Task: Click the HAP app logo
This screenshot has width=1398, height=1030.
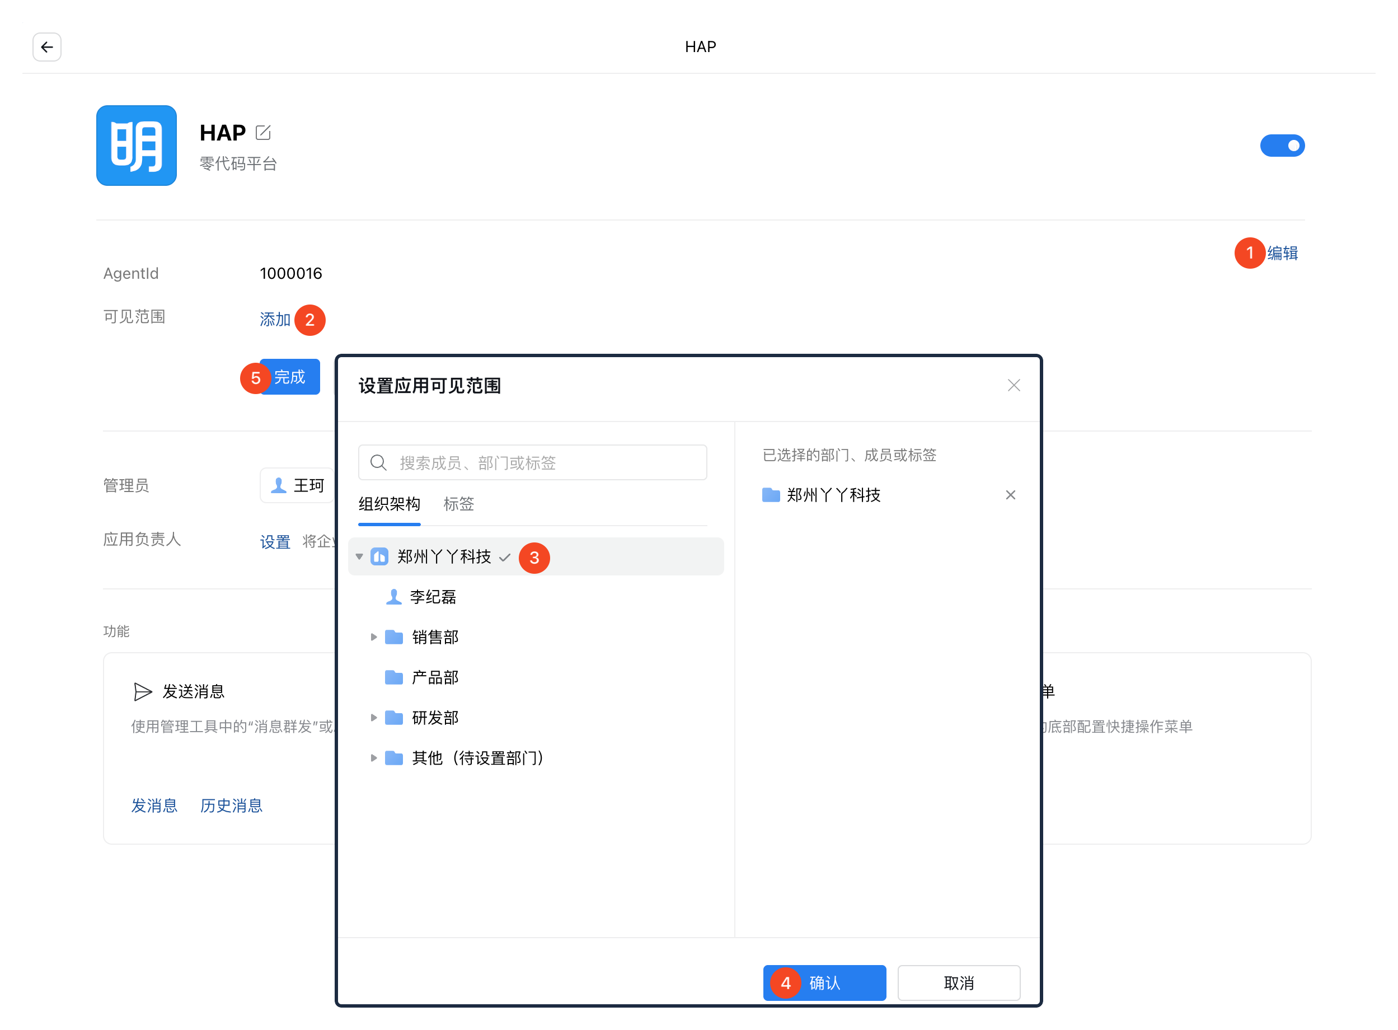Action: 136,146
